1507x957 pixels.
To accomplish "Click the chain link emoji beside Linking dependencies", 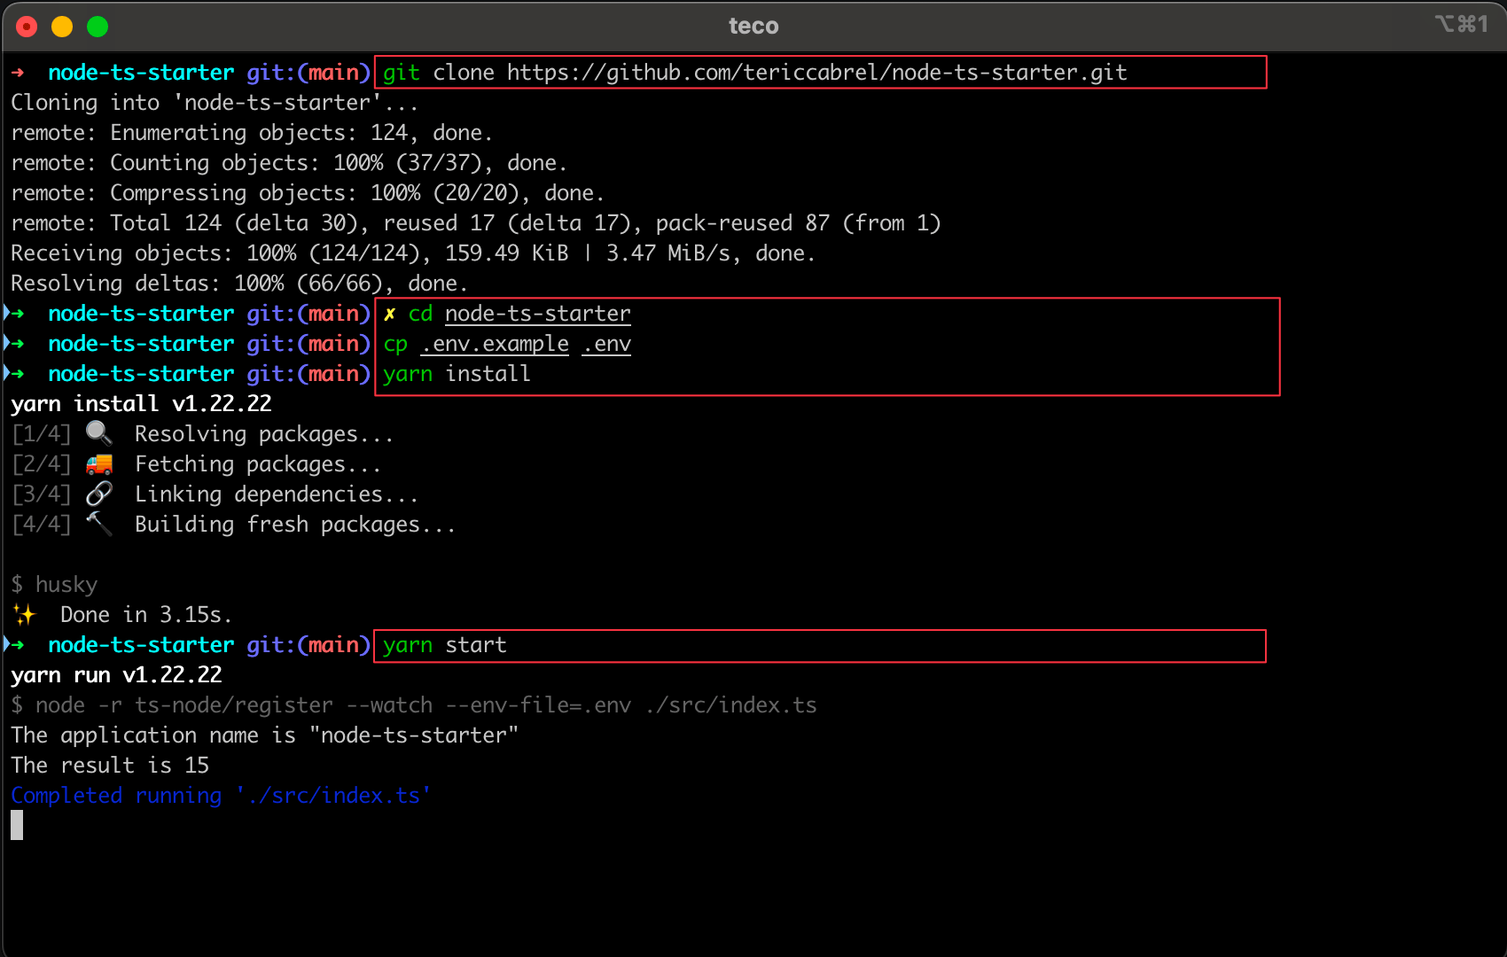I will (98, 494).
